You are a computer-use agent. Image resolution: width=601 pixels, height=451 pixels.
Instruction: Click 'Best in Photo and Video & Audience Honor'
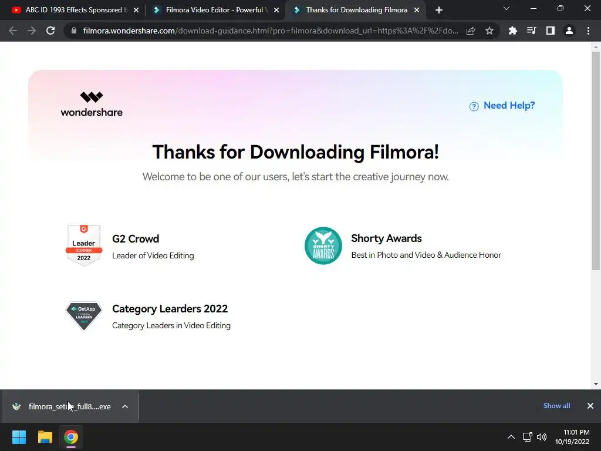[426, 255]
